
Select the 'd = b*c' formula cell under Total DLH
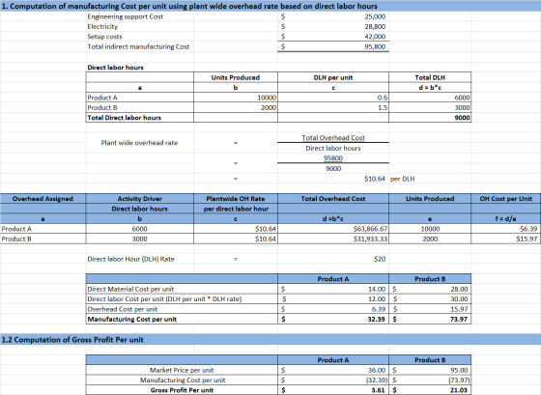430,88
